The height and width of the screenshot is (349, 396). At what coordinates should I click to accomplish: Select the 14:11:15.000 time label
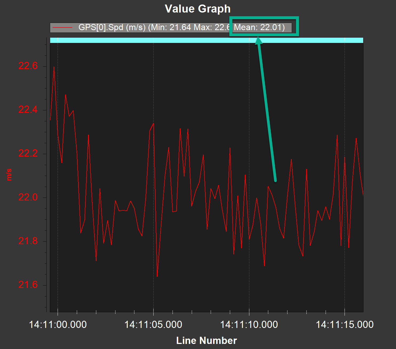(345, 324)
